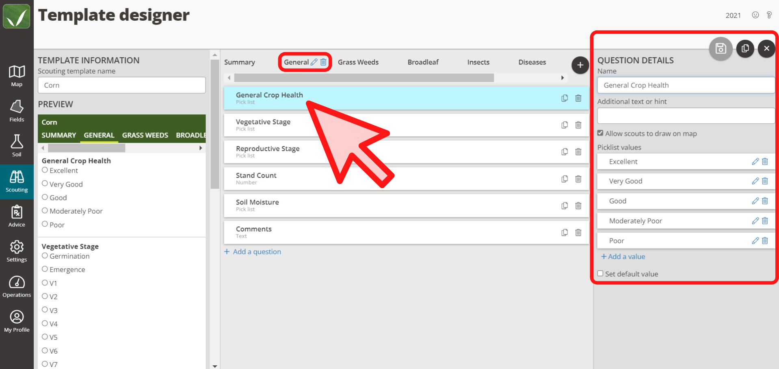Select the Soil Moisture question row

pyautogui.click(x=406, y=206)
